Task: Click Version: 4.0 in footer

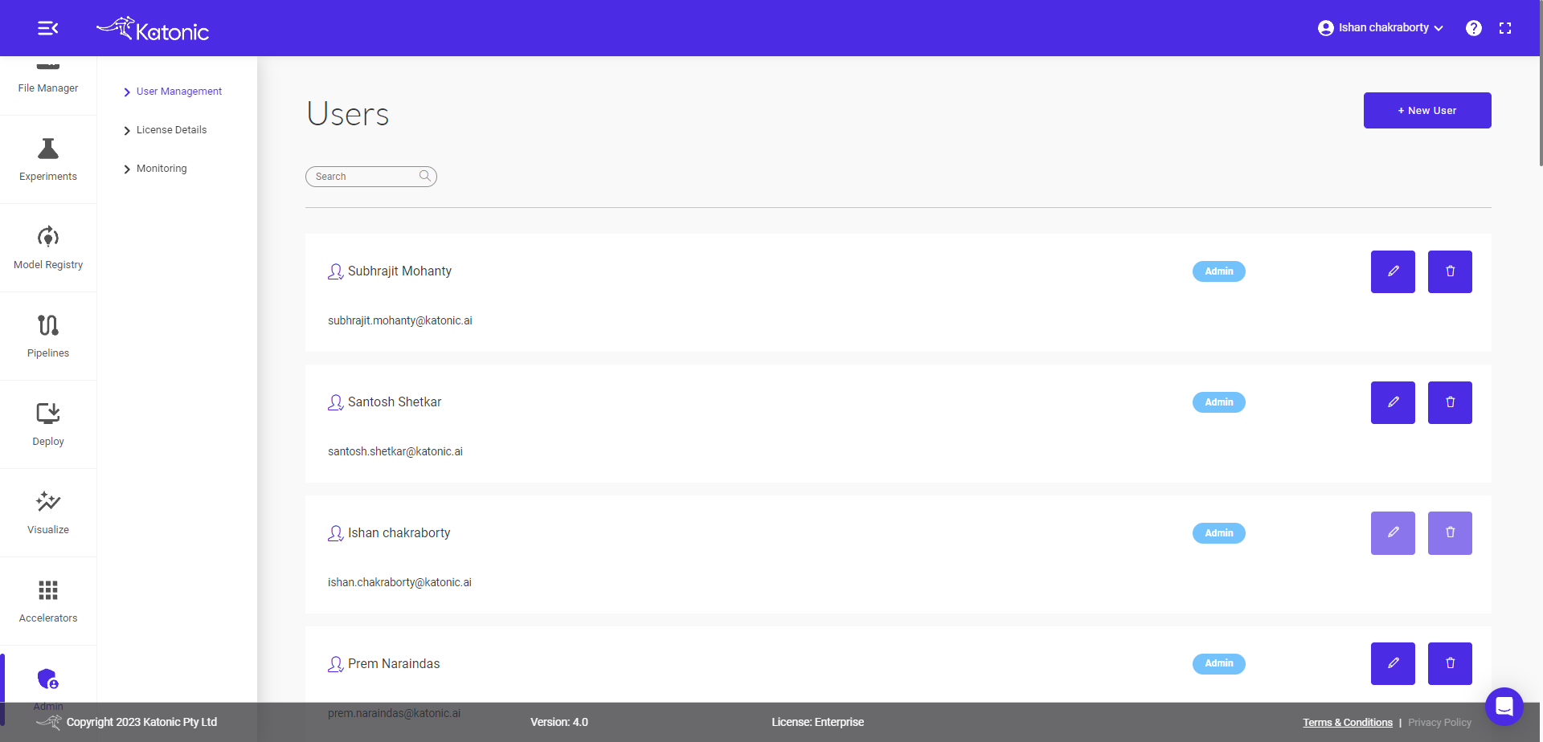Action: (x=559, y=722)
